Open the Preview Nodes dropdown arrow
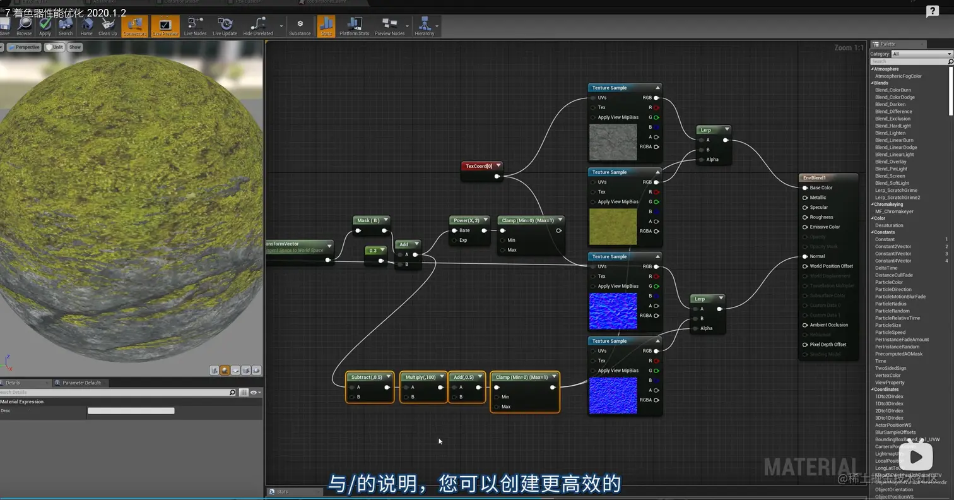954x500 pixels. coord(407,27)
